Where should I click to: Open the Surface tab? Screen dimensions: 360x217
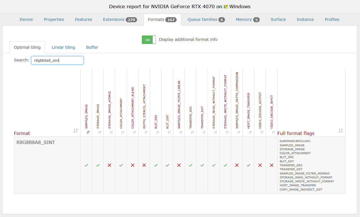pyautogui.click(x=278, y=19)
